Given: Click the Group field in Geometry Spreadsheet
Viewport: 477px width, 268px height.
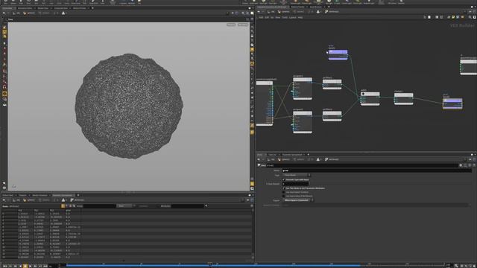Looking at the screenshot, I should click(x=99, y=206).
